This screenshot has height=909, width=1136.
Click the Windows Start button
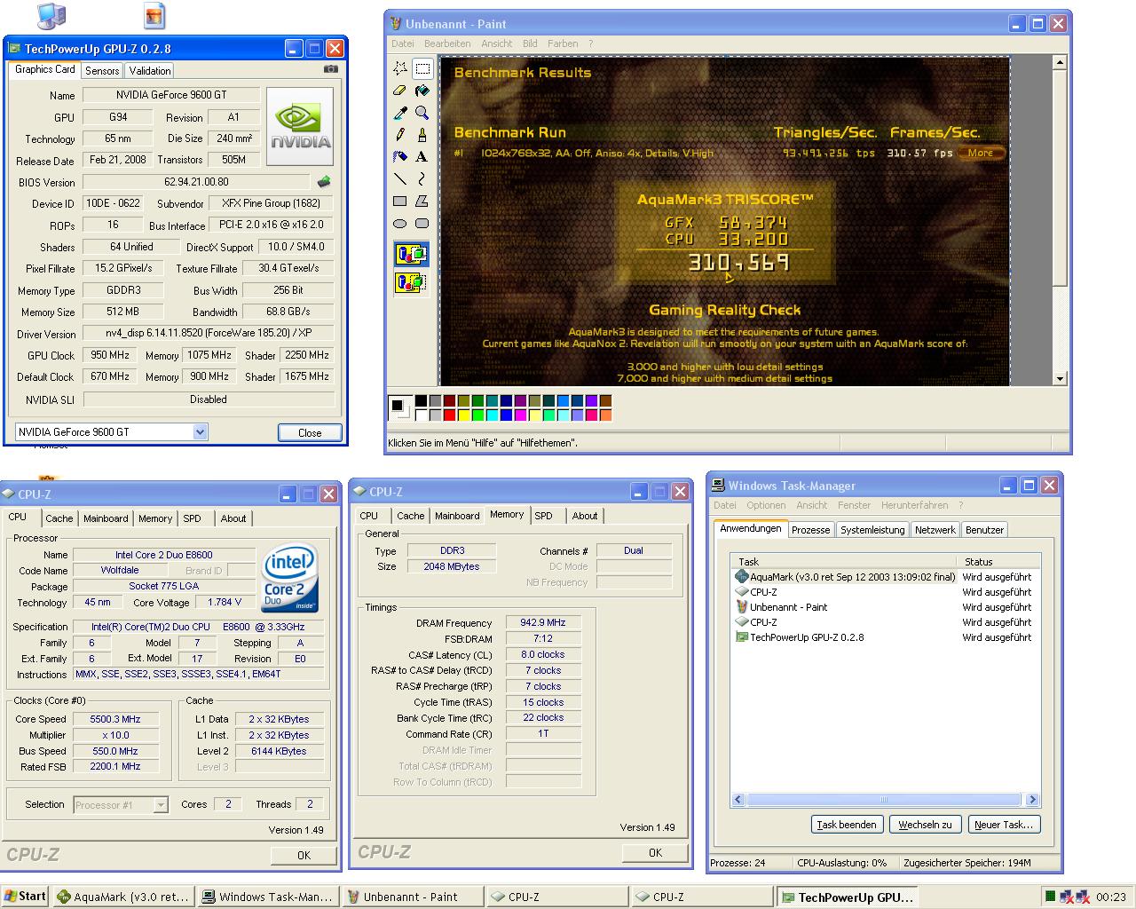[x=25, y=897]
